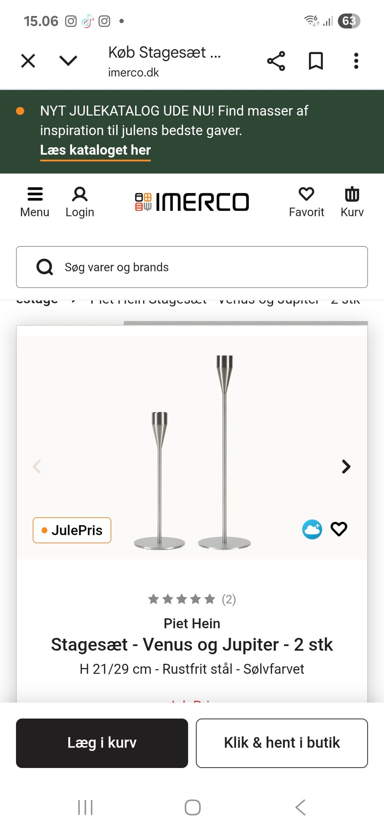Go to Login
This screenshot has width=384, height=832.
pos(80,202)
